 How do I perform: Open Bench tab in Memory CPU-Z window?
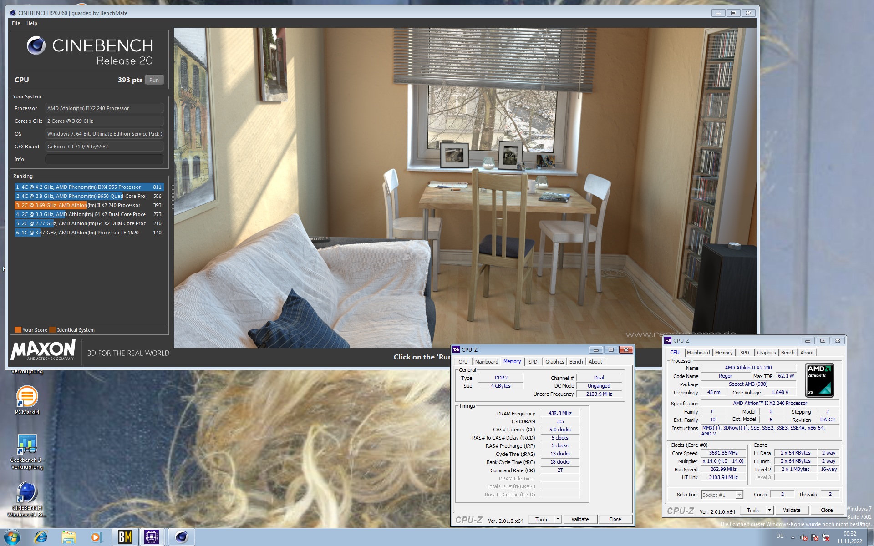click(x=576, y=362)
